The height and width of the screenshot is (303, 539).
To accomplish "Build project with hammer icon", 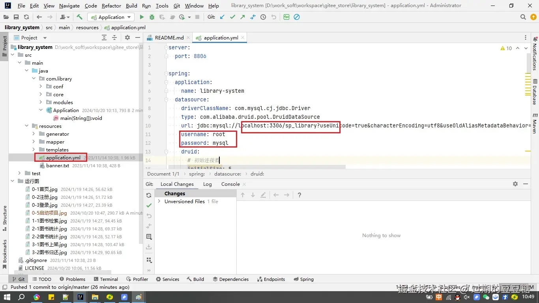I will [80, 17].
